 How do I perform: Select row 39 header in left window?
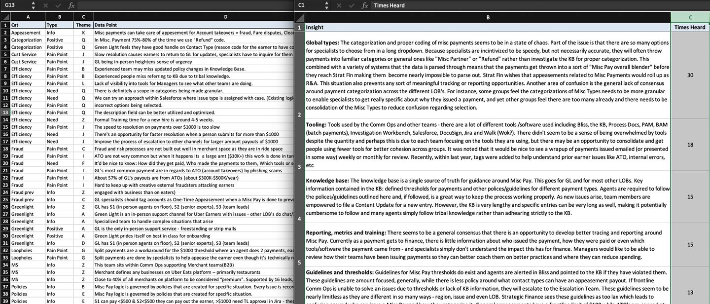tap(4, 301)
